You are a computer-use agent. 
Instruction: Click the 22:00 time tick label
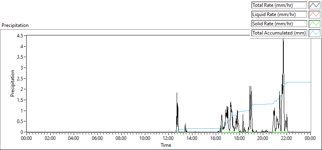click(287, 138)
